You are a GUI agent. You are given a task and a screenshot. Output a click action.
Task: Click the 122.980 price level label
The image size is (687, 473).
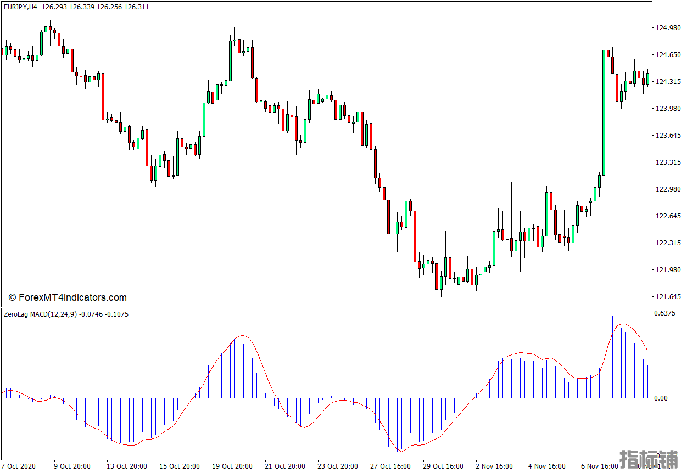[x=668, y=189]
